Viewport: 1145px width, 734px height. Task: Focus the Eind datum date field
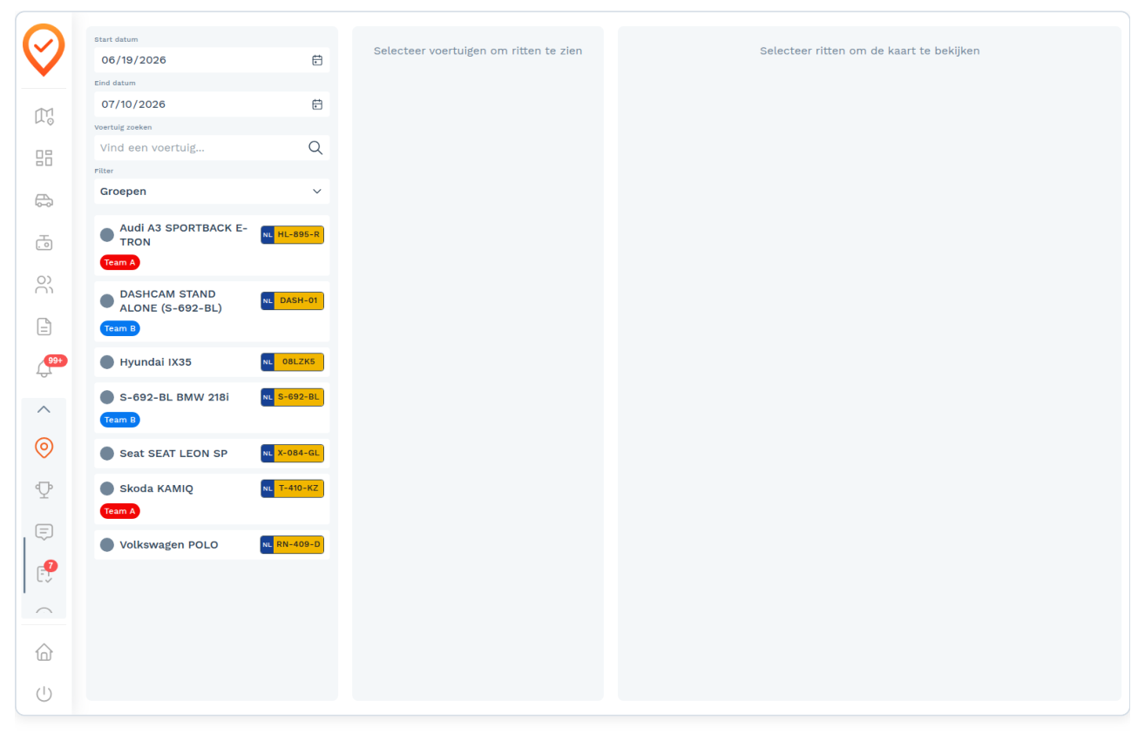click(212, 104)
